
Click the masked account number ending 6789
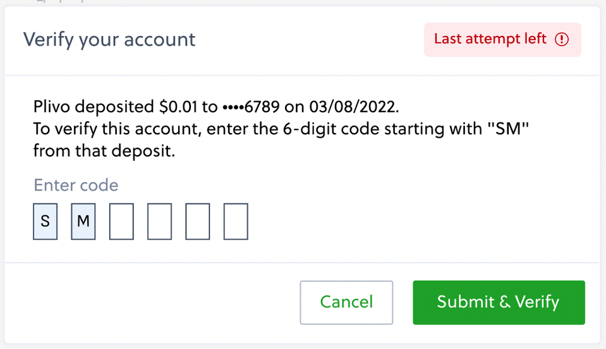click(x=251, y=107)
